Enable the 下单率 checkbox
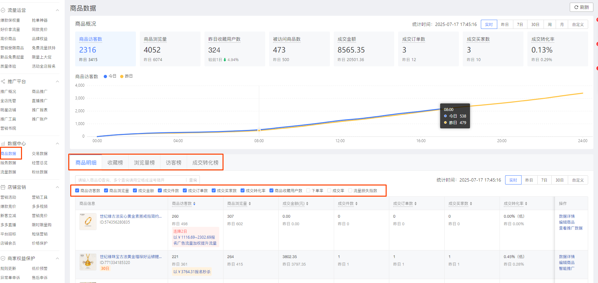 click(308, 190)
